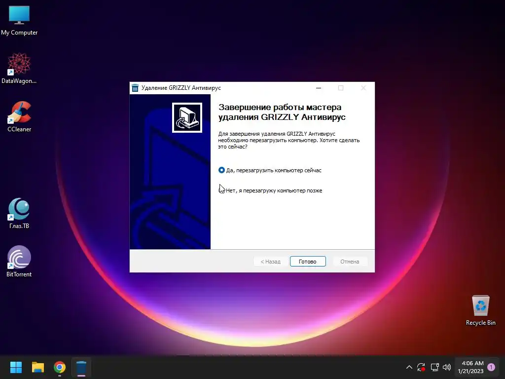
Task: Open the DataWagon desktop shortcut
Action: 19,68
